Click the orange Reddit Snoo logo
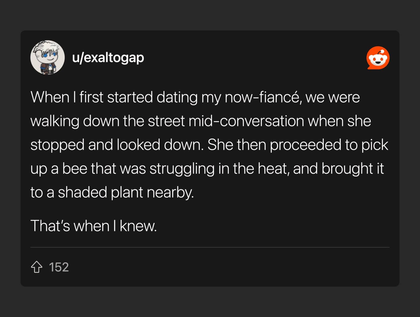Viewport: 420px width, 317px height. pyautogui.click(x=379, y=58)
